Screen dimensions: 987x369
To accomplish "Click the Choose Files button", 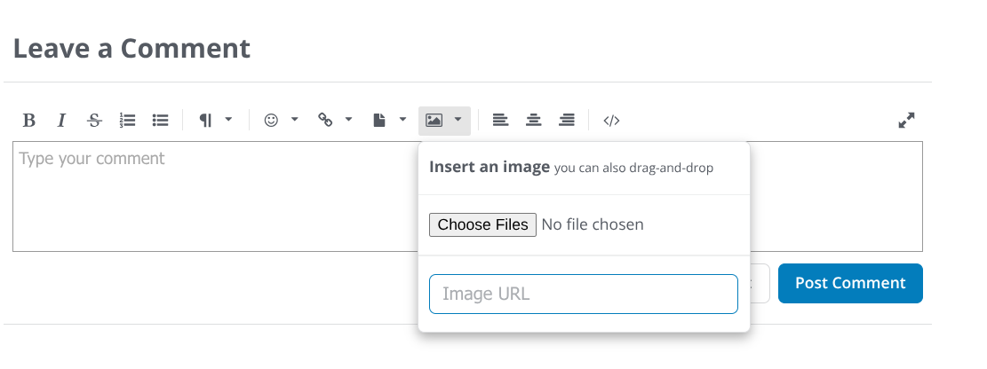I will [482, 225].
